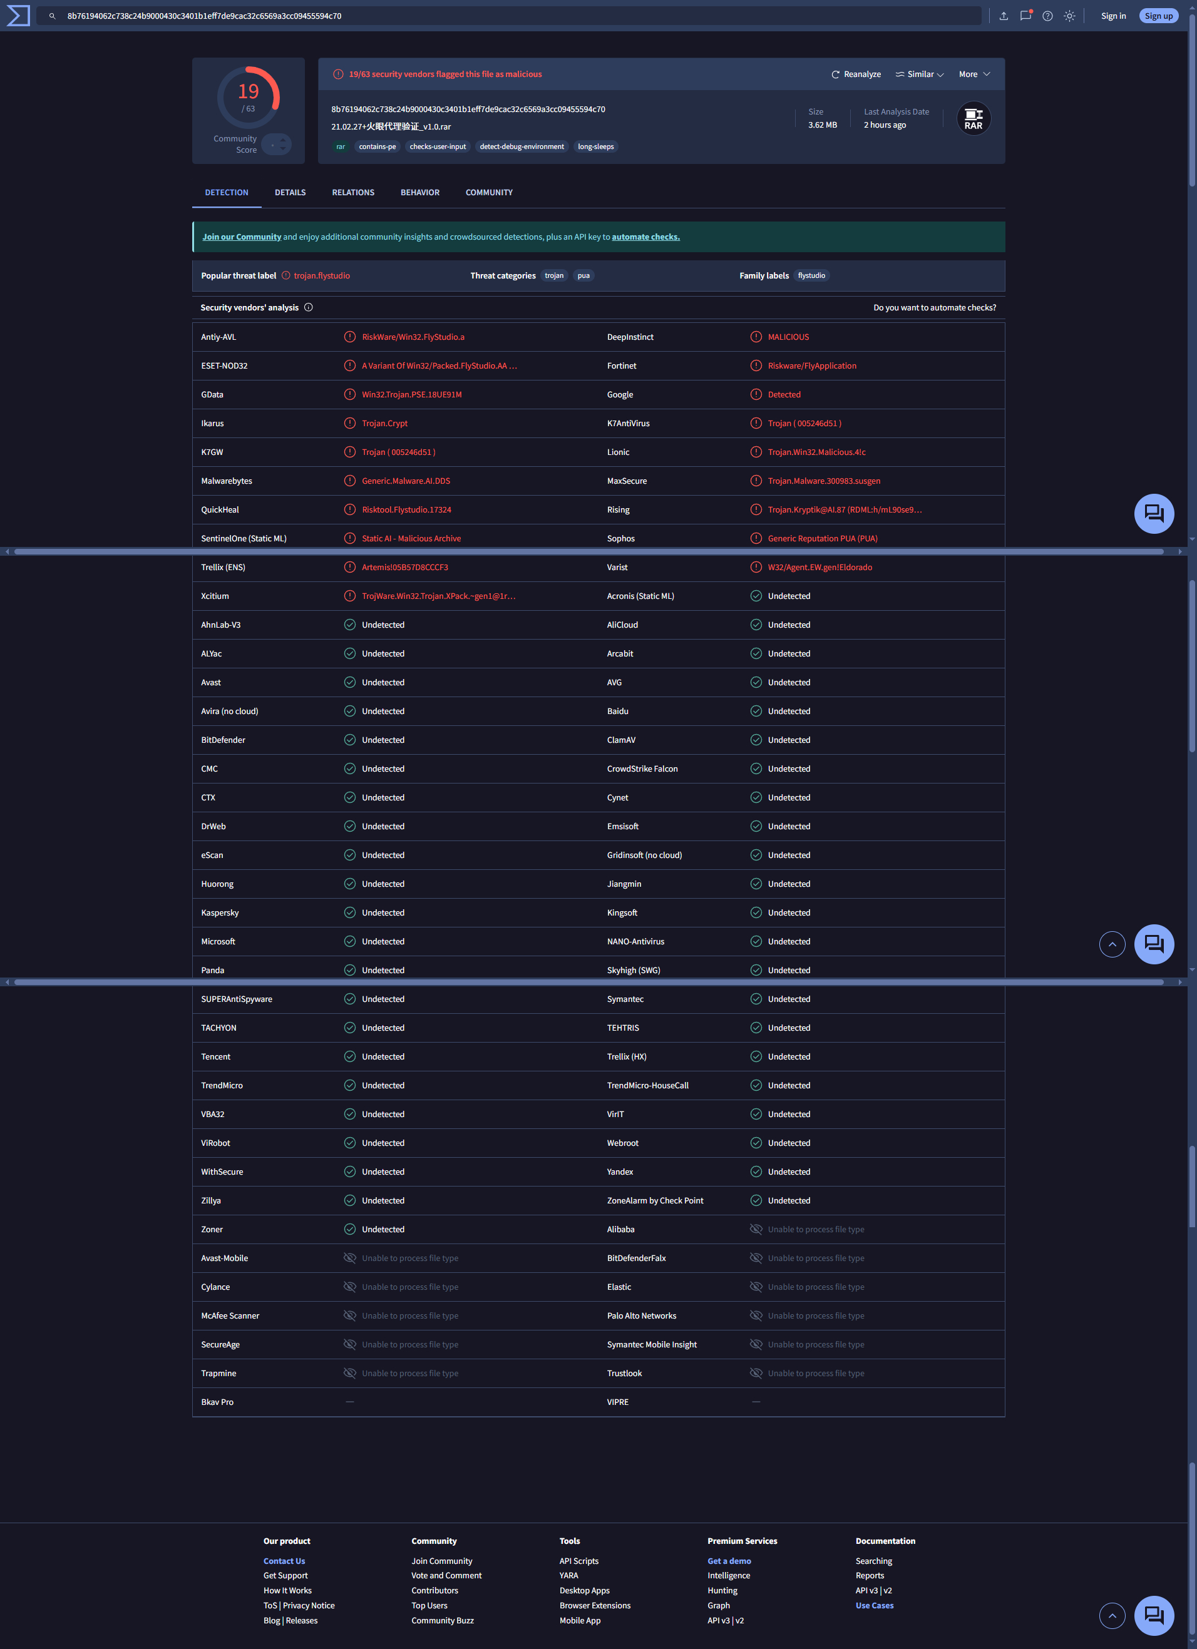Click the Reanalyze button
The image size is (1197, 1649).
click(856, 74)
